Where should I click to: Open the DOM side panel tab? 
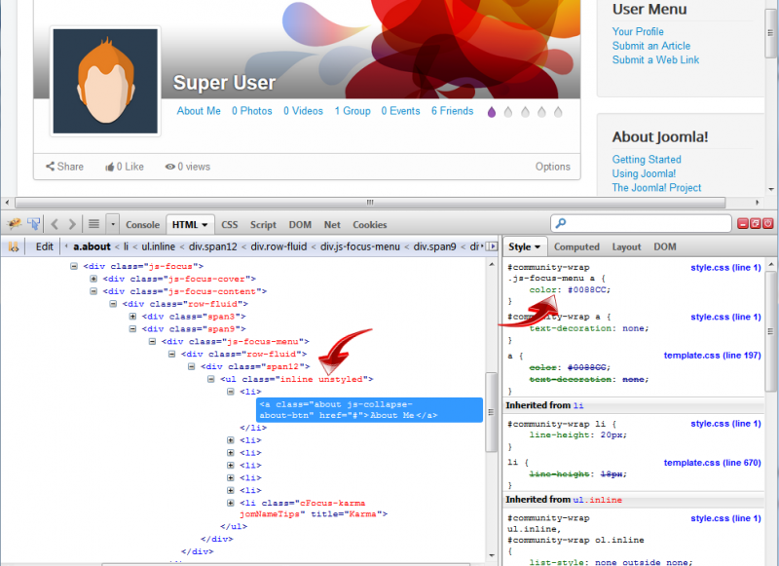tap(665, 247)
